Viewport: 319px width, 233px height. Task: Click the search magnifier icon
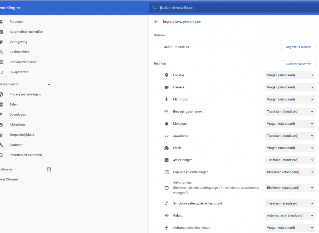point(154,8)
